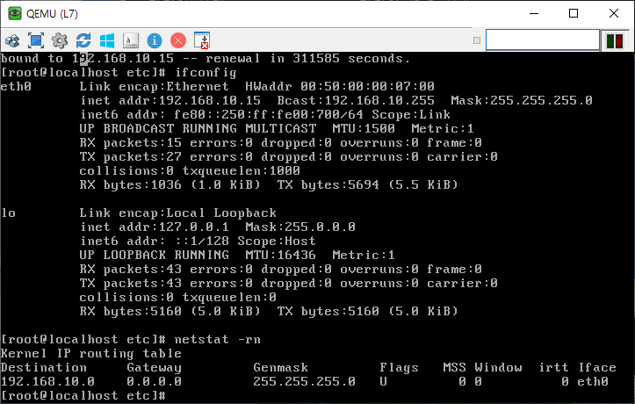Screen dimensions: 635x404
Task: Click 'Mask:255.255.255.0' text
Action: [x=522, y=100]
